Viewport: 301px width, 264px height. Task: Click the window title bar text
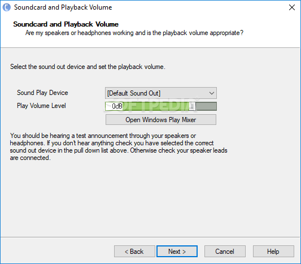coord(63,7)
